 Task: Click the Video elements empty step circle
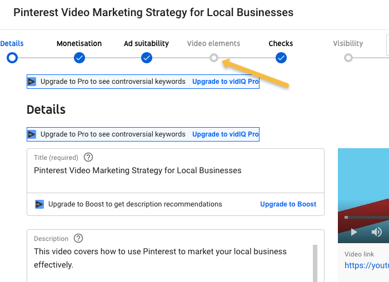[x=214, y=58]
